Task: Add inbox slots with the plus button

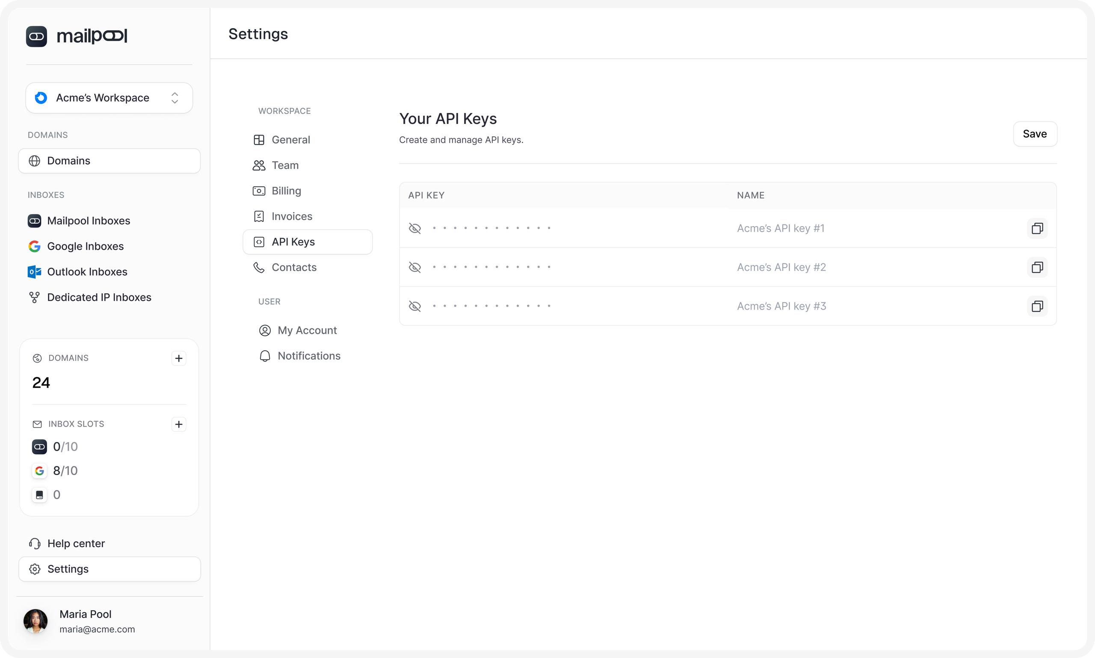Action: [x=179, y=424]
